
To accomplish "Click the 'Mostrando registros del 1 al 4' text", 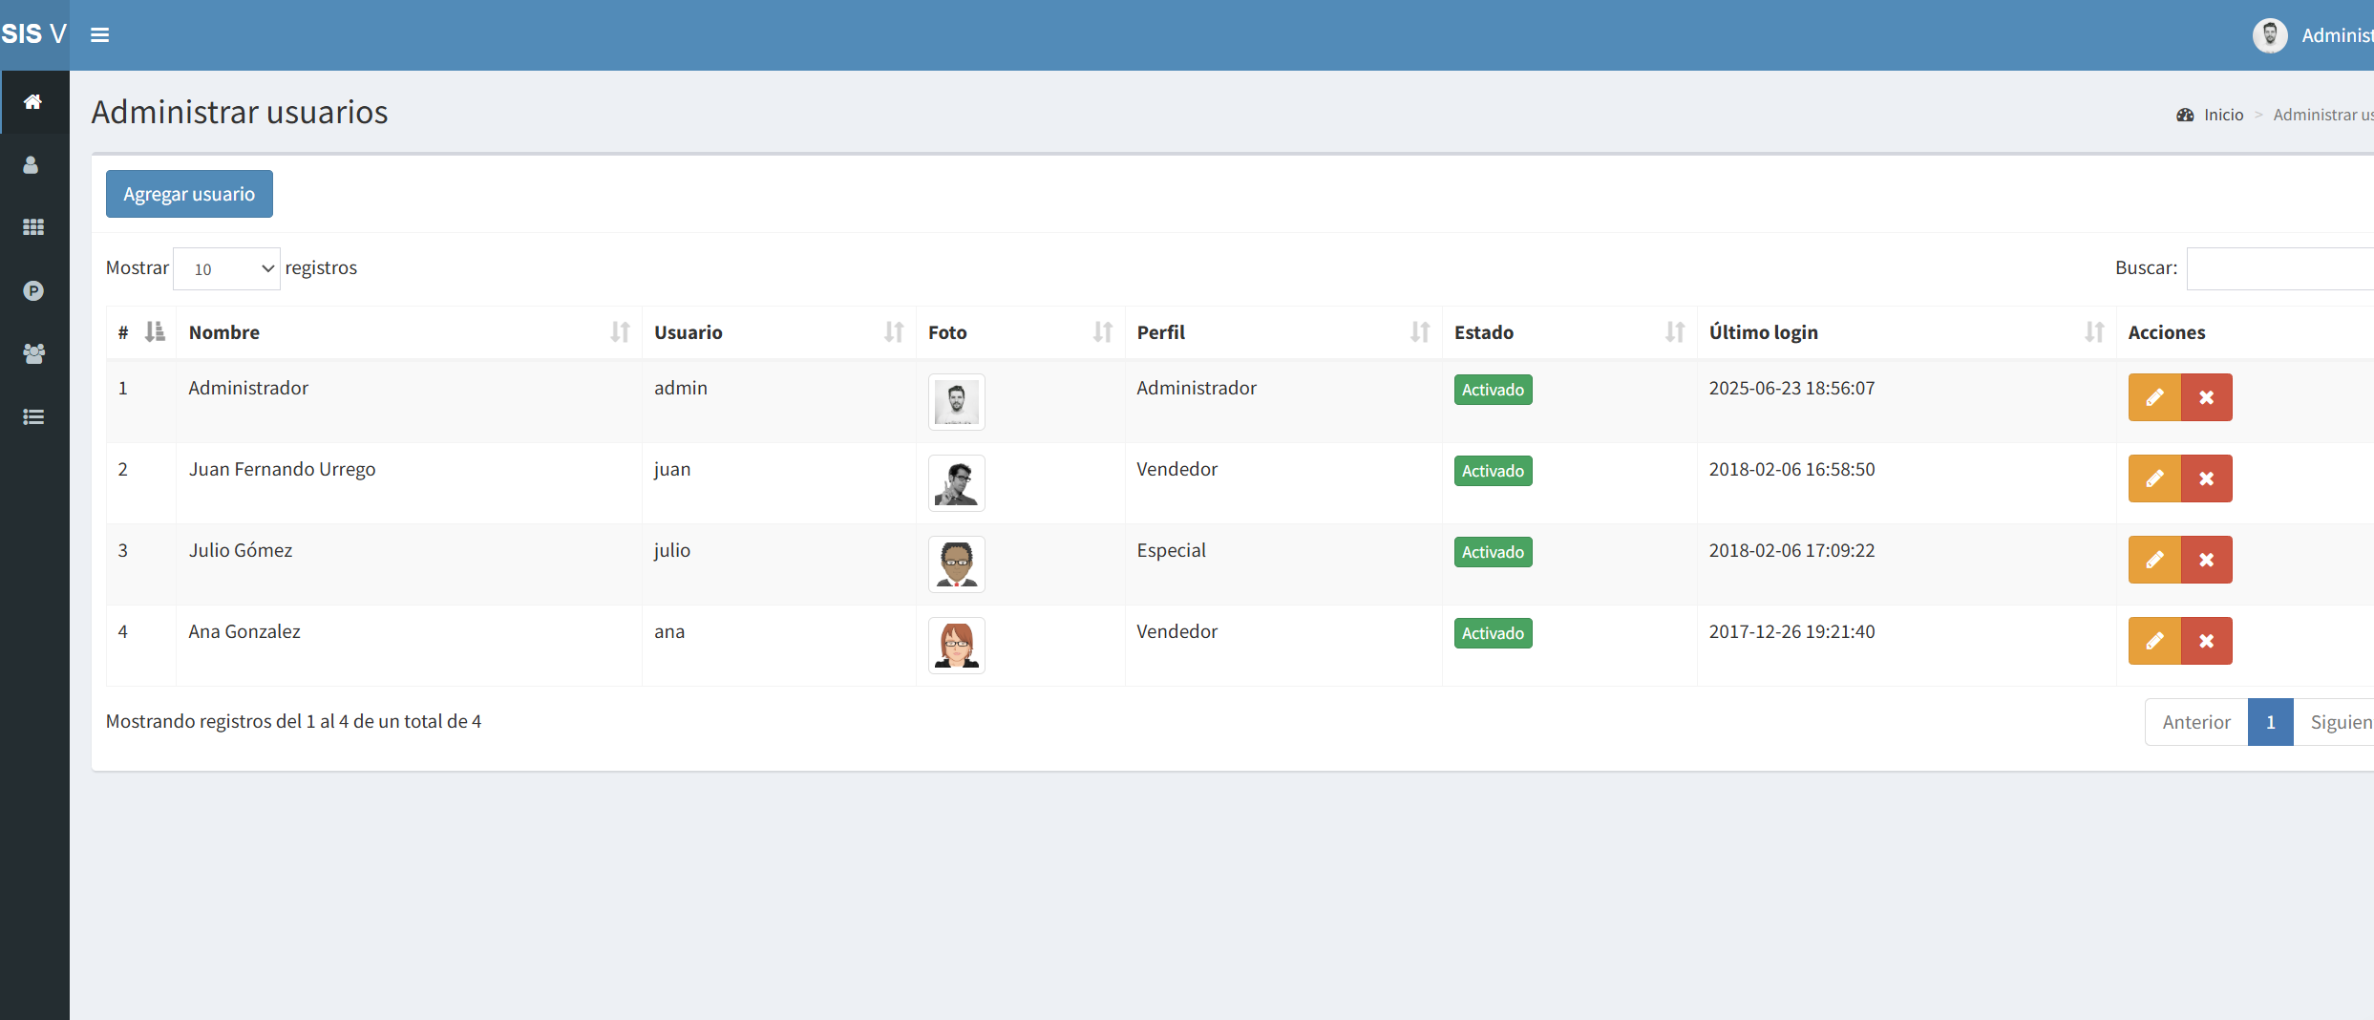I will (293, 721).
